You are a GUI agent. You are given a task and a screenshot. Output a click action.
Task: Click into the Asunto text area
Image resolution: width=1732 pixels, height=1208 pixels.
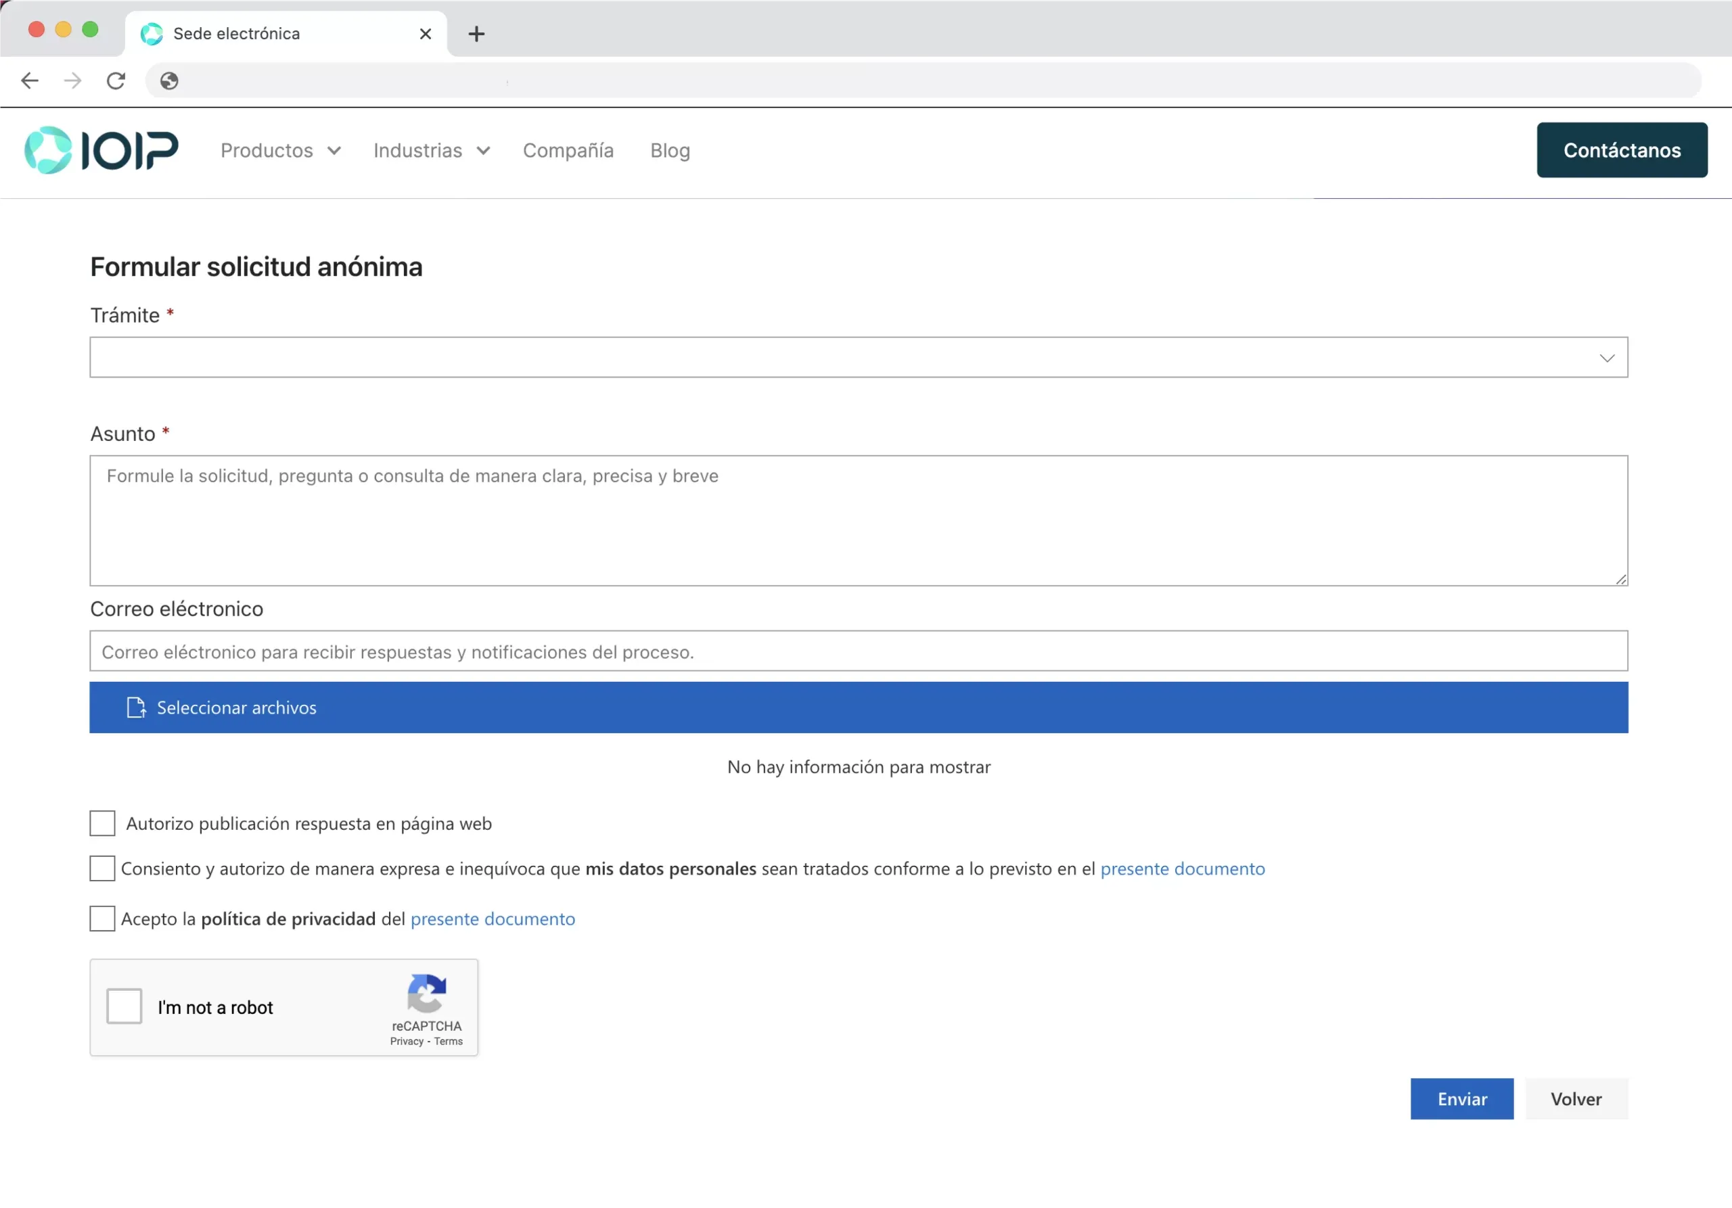[x=859, y=520]
